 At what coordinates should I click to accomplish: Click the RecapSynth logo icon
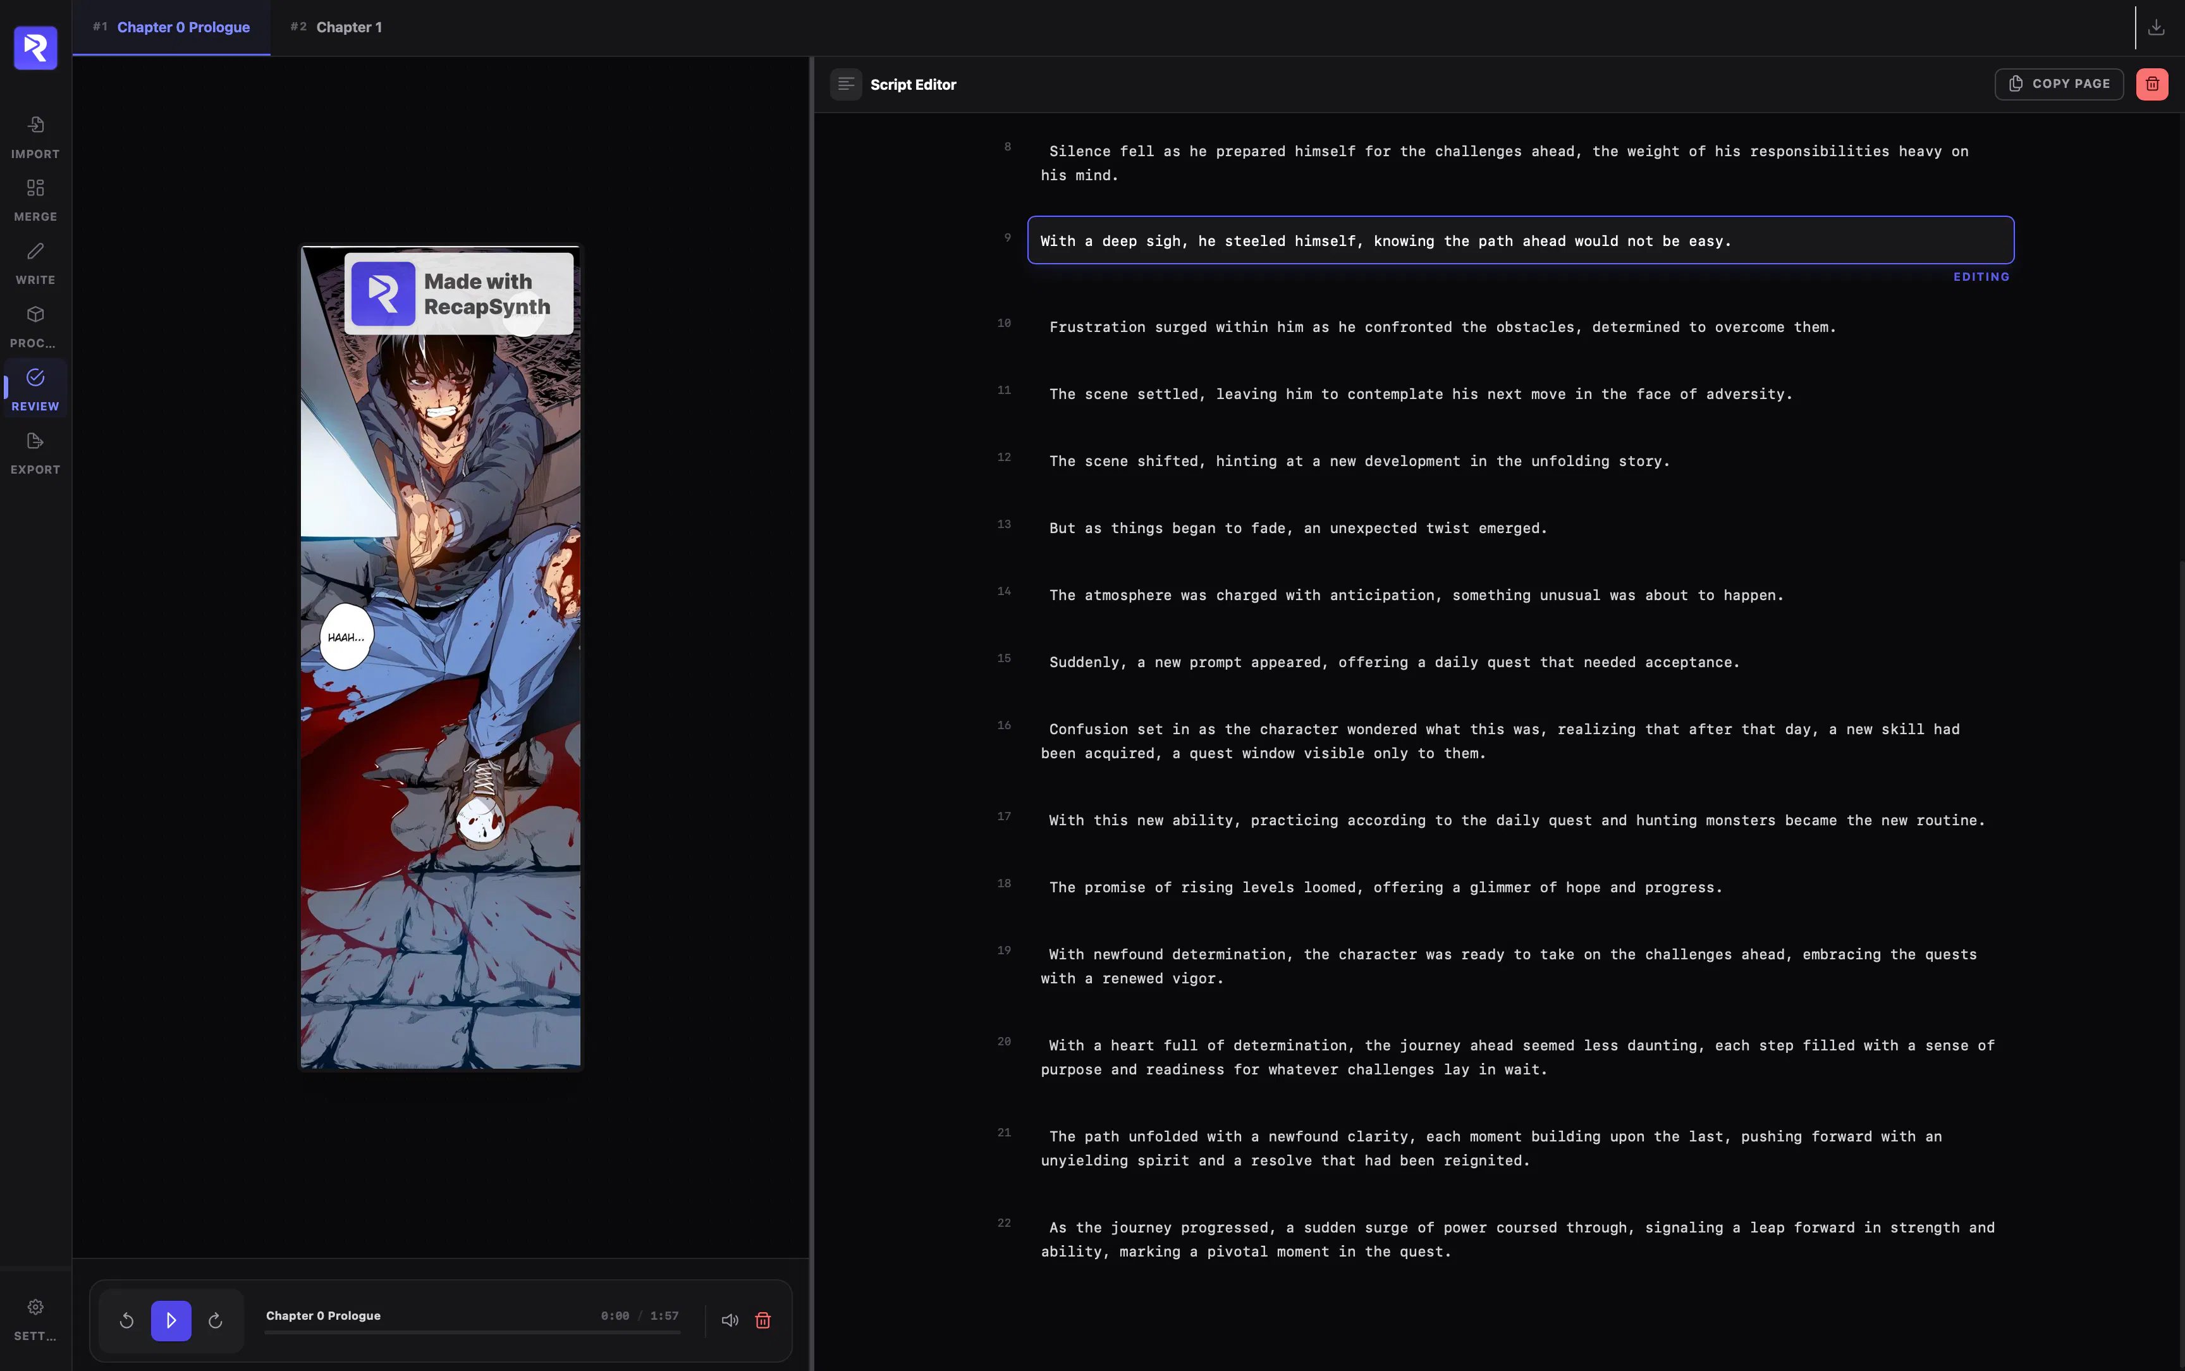(35, 47)
